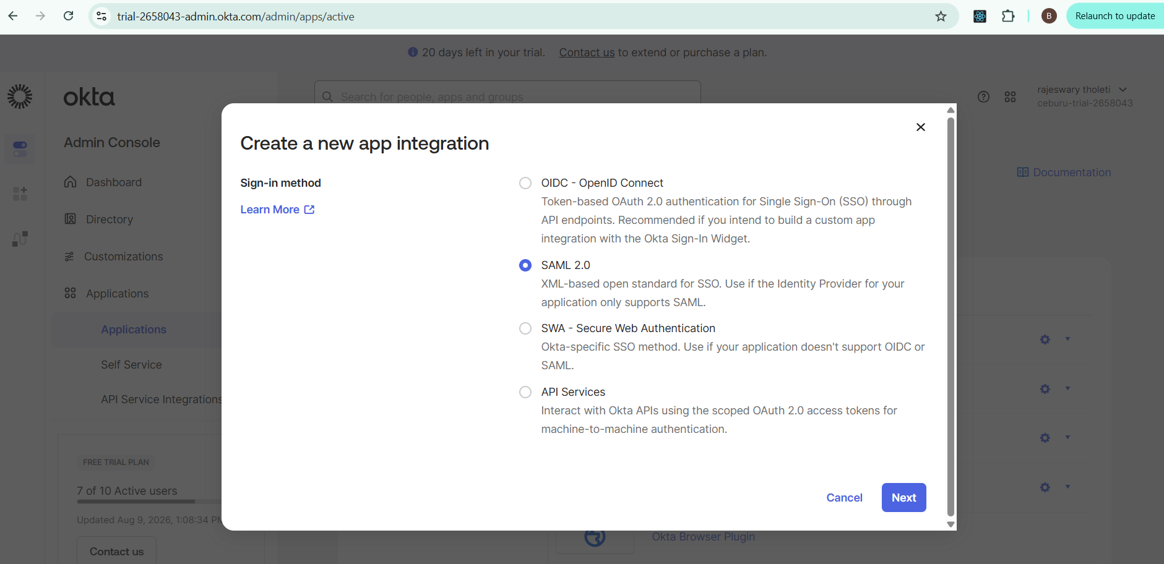1164x564 pixels.
Task: Focus the Search for people, apps and groups field
Action: coord(507,96)
